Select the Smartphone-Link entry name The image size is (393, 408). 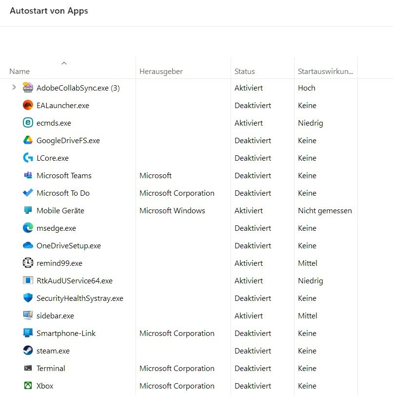pos(66,333)
